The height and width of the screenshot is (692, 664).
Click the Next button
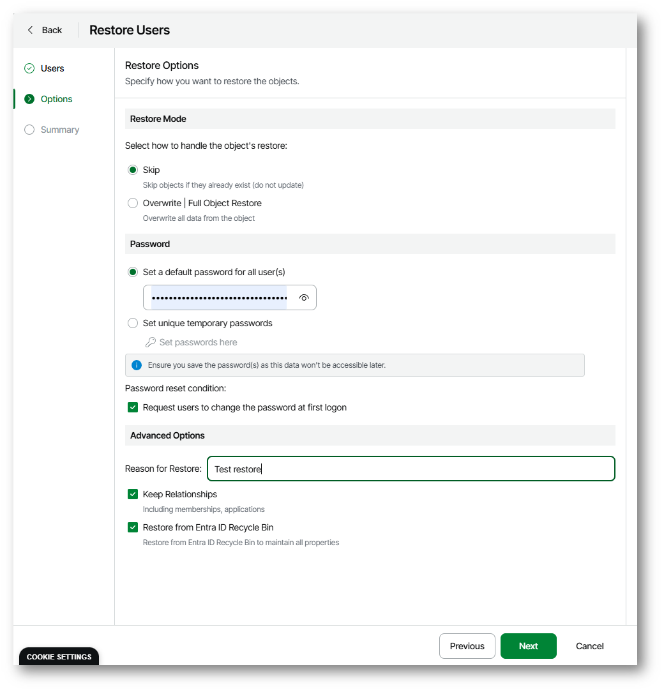(x=528, y=646)
